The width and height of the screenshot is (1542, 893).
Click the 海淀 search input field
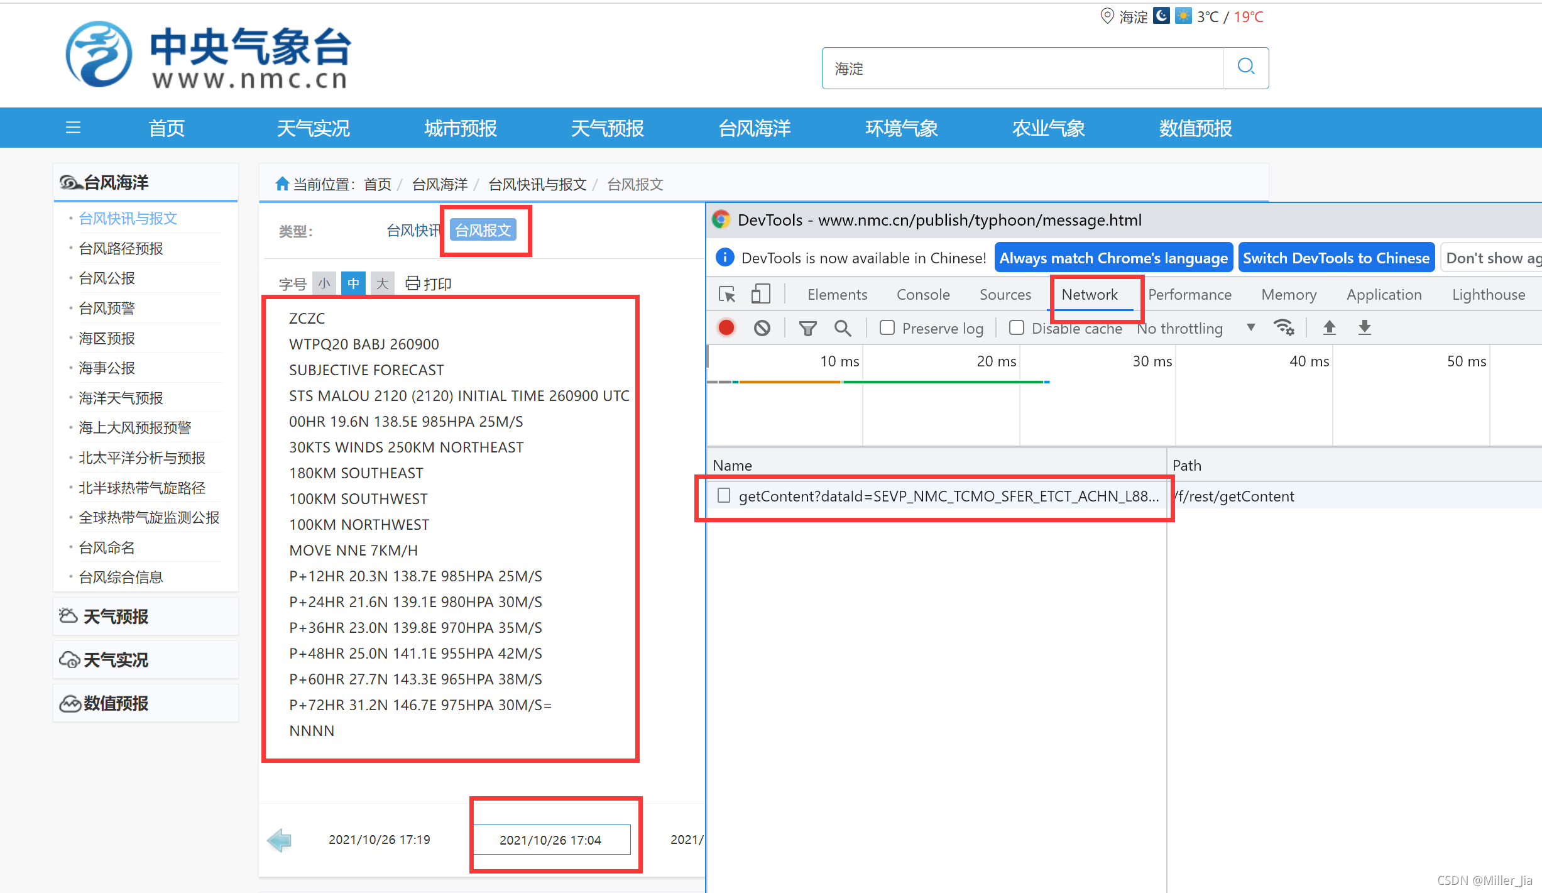coord(1022,68)
